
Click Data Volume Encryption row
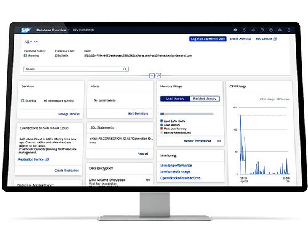(120, 180)
